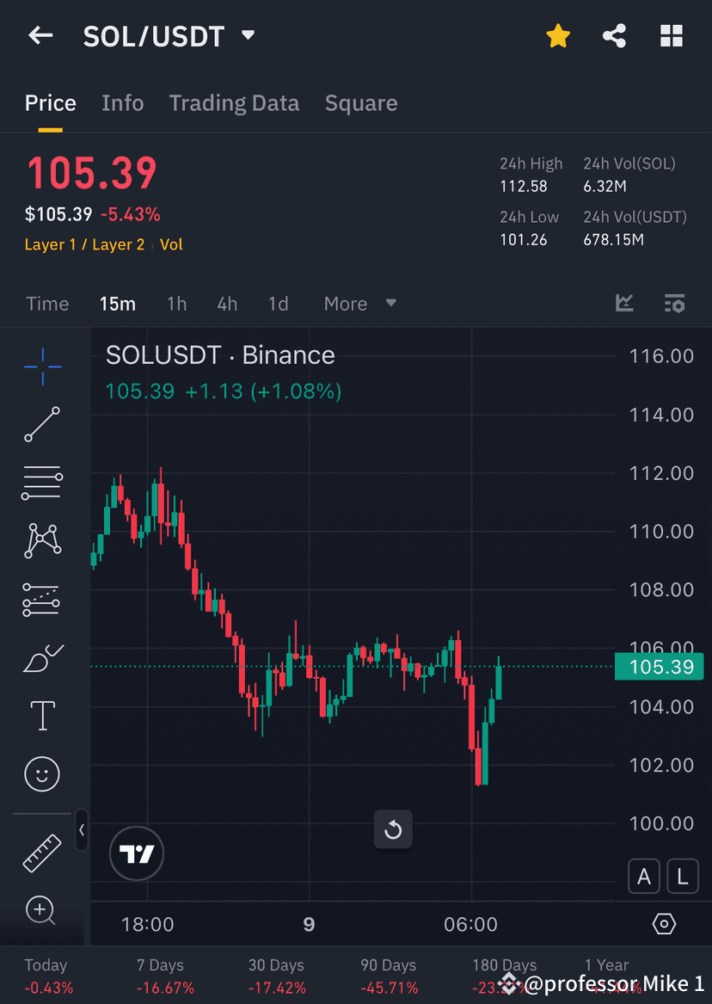
Task: Switch to the Trading Data tab
Action: (234, 102)
